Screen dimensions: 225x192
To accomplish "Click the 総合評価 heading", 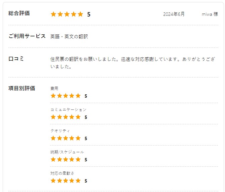I will 19,13.
